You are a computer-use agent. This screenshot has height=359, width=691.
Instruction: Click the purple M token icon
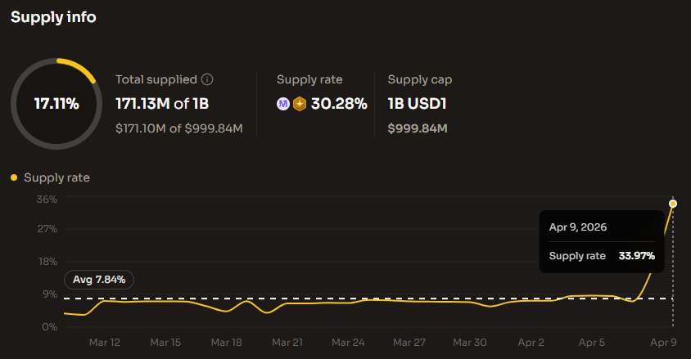pos(283,104)
